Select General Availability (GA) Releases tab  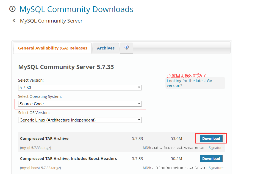coord(53,48)
